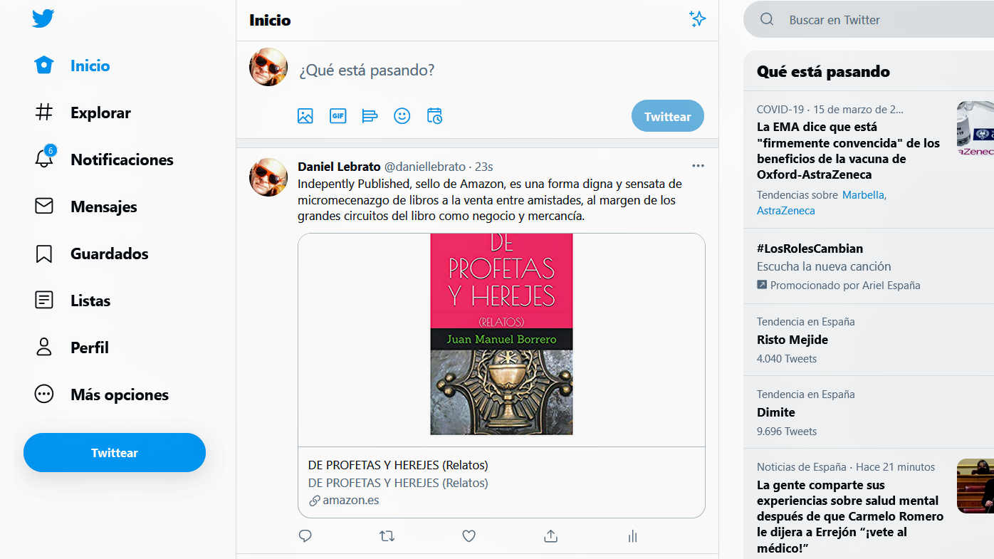Reply to Daniel Lebrato's tweet
This screenshot has width=994, height=559.
[x=305, y=536]
